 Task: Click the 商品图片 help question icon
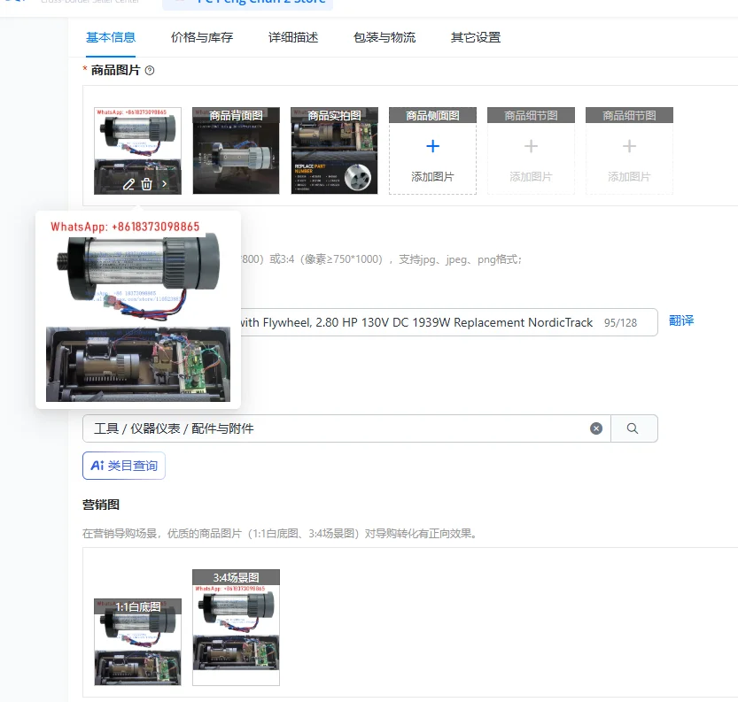tap(150, 71)
